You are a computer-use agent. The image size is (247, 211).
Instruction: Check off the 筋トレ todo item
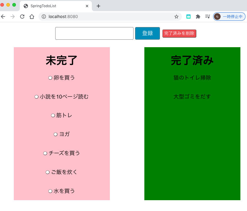[53, 115]
